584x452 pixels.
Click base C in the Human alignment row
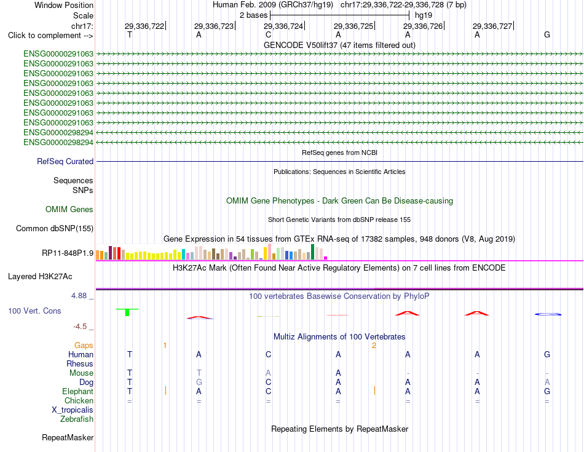click(x=268, y=354)
